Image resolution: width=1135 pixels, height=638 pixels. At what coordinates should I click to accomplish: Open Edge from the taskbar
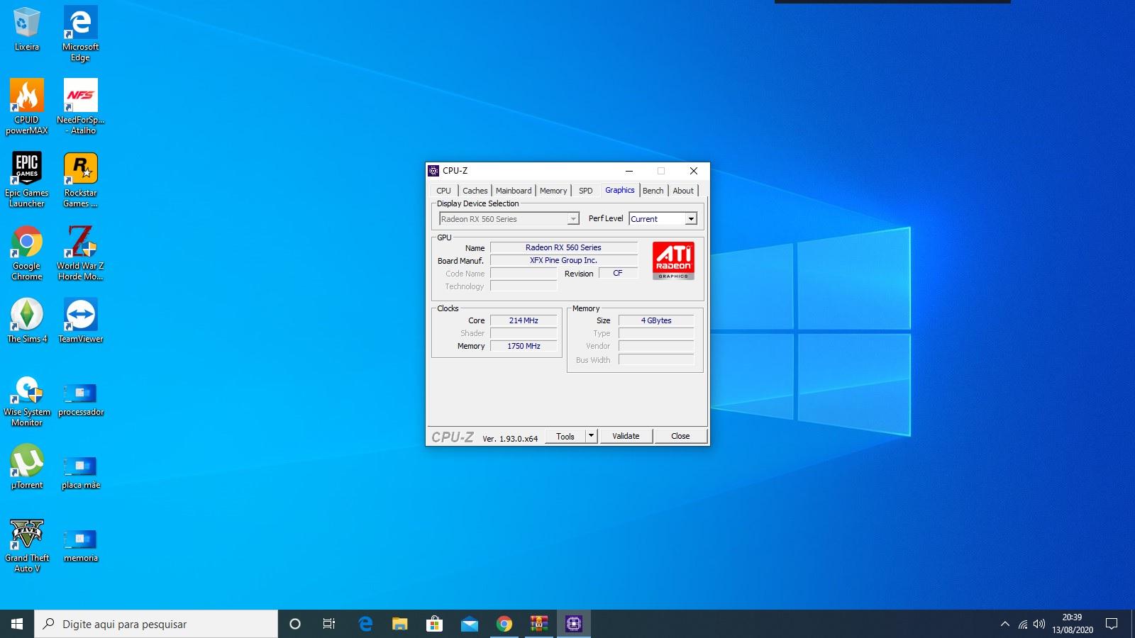[365, 624]
